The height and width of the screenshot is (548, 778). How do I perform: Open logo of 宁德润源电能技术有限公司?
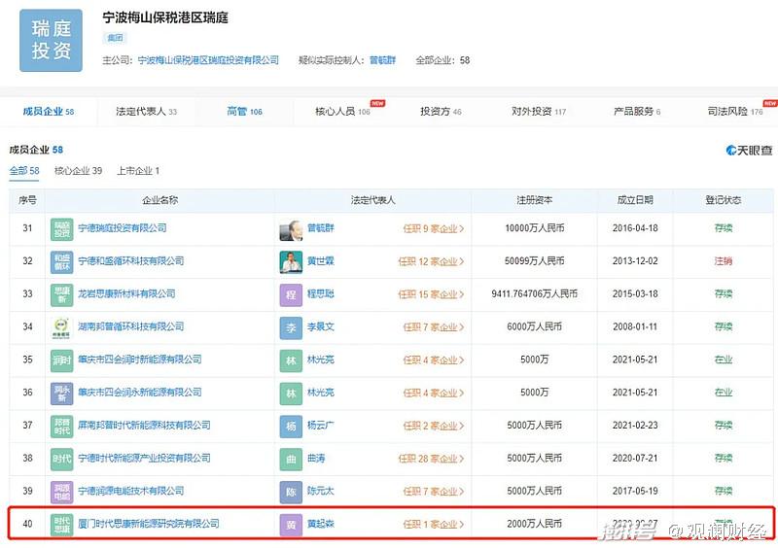pos(62,492)
